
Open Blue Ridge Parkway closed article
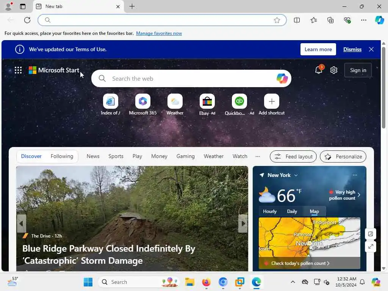(x=109, y=255)
